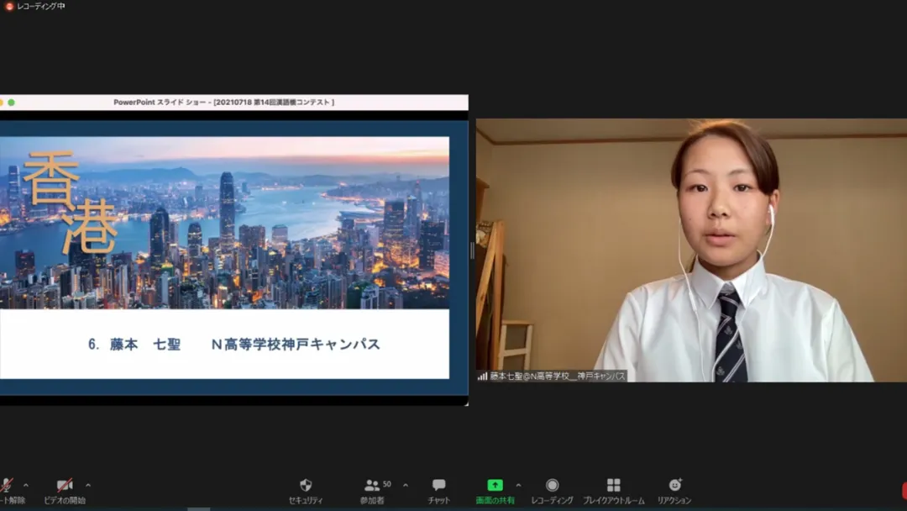Toggle the Recording button

(552, 485)
